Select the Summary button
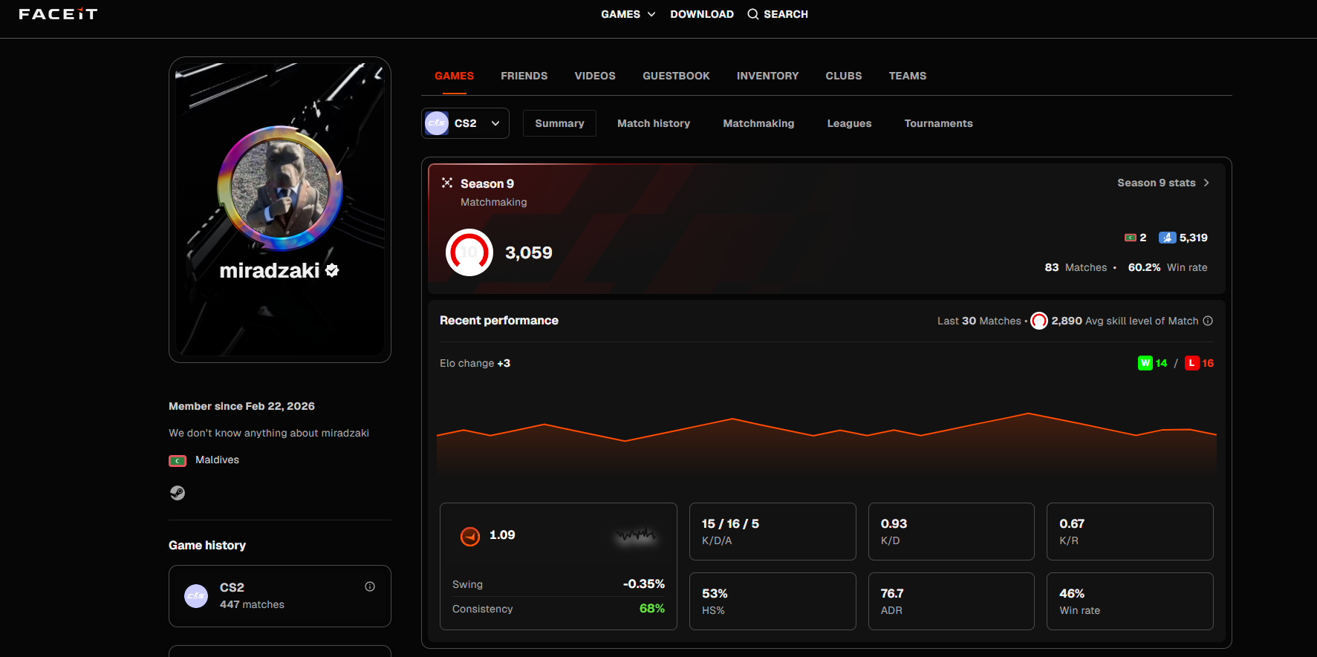The width and height of the screenshot is (1317, 657). [559, 123]
